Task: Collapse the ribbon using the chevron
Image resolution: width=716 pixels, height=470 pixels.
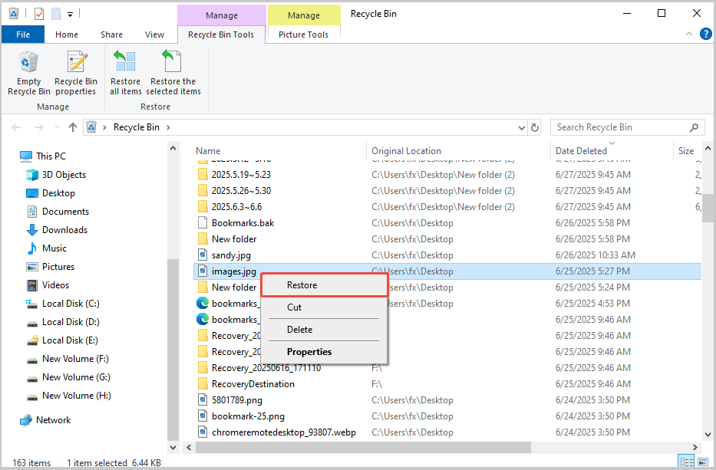Action: pos(688,35)
